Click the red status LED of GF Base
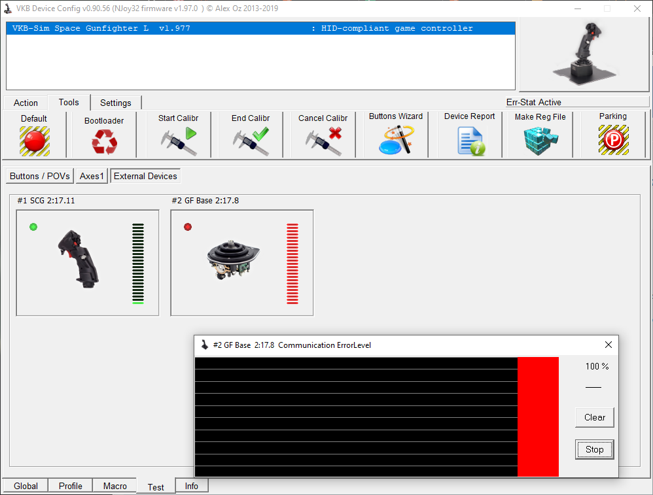Screen dimensions: 653x495 pos(188,227)
